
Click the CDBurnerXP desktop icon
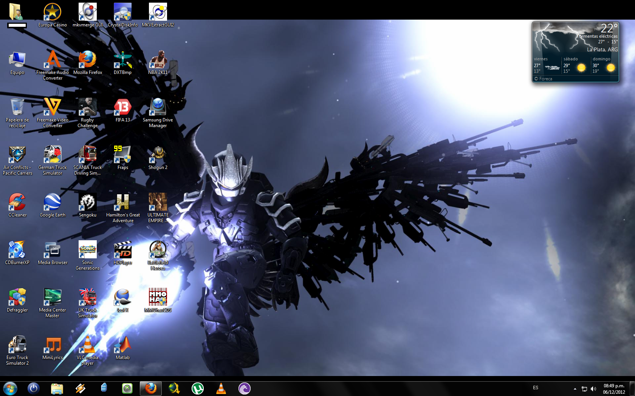(x=17, y=253)
